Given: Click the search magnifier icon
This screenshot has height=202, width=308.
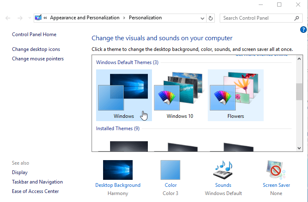Looking at the screenshot, I should [297, 18].
